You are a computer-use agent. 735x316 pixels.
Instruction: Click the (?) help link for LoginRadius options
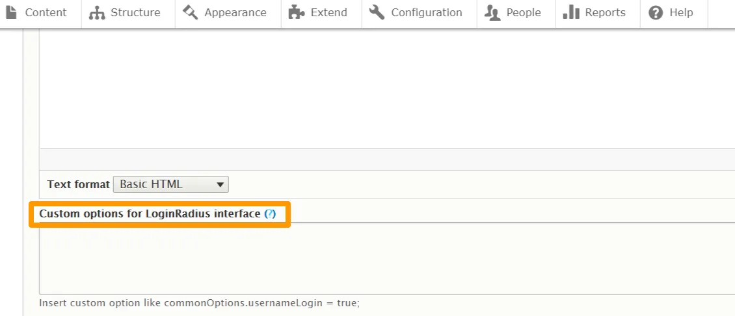(270, 213)
